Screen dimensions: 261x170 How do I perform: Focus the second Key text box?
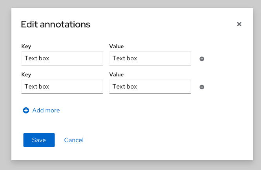click(62, 87)
